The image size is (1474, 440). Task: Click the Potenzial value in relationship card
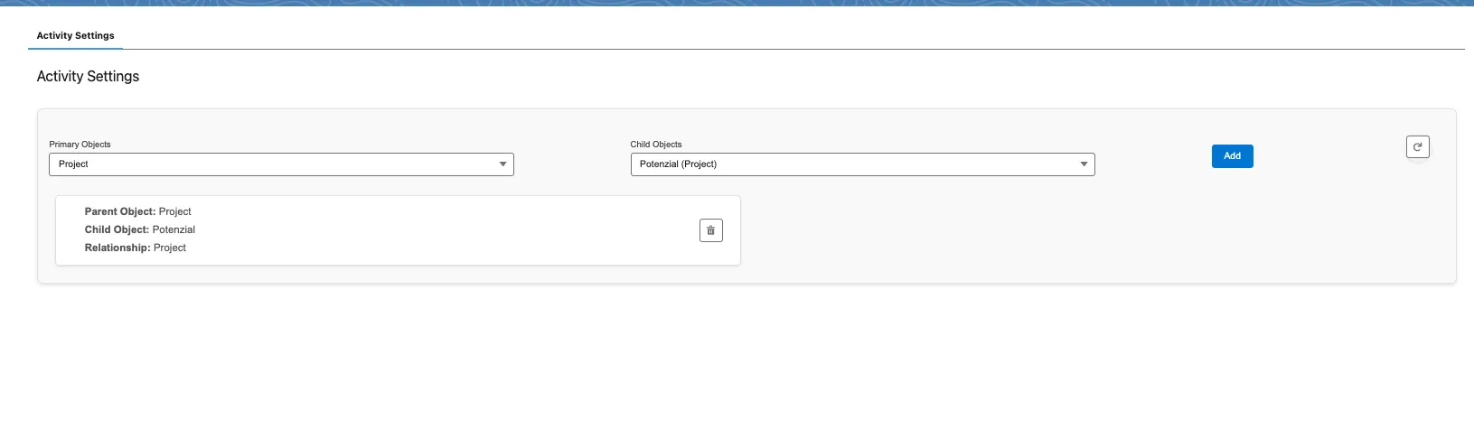pos(174,229)
